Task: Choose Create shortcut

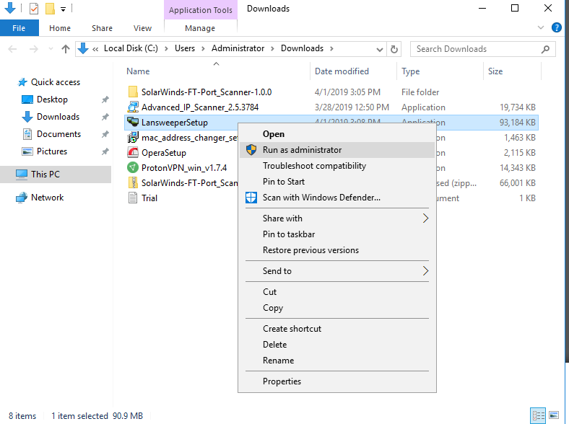Action: click(336, 329)
